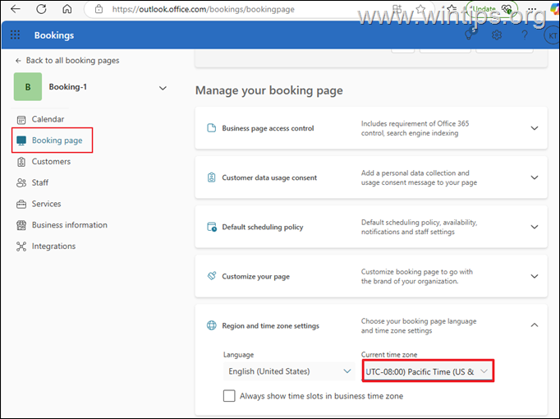Open Services in the sidebar
560x419 pixels.
[47, 204]
